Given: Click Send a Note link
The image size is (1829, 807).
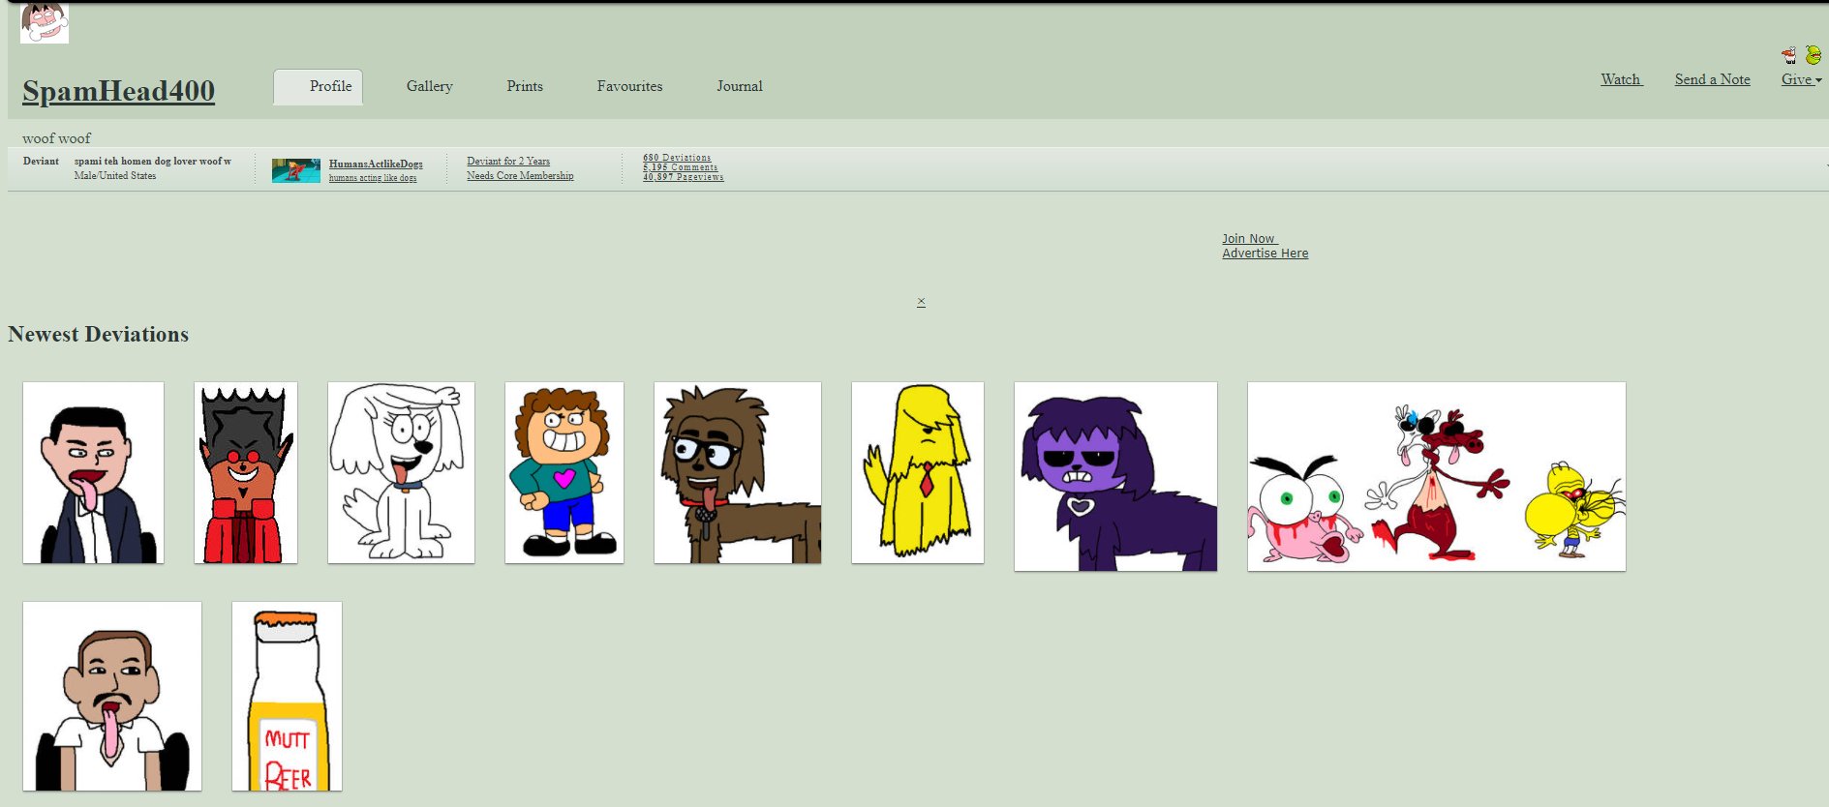Looking at the screenshot, I should pyautogui.click(x=1712, y=79).
